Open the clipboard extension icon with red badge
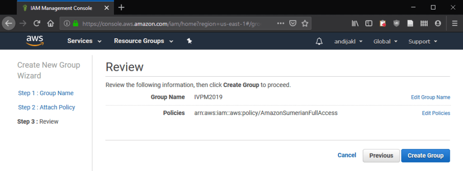This screenshot has width=463, height=171. tap(383, 23)
